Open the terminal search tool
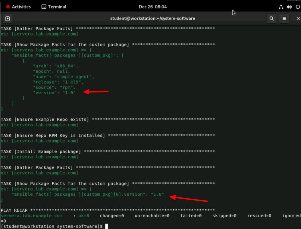301x229 pixels. point(271,19)
